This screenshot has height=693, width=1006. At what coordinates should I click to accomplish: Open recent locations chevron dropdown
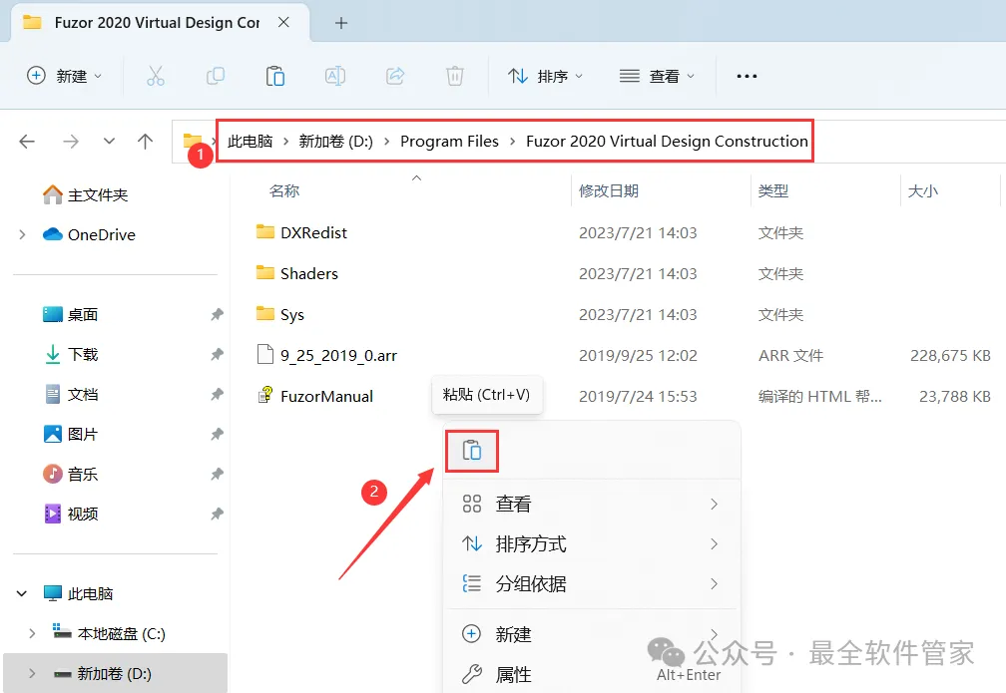point(109,141)
